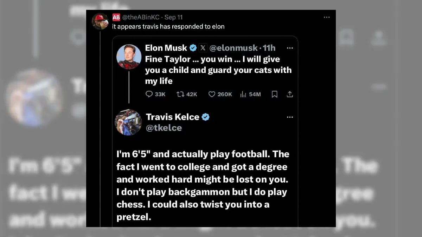This screenshot has width=422, height=237.
Task: Click the red AB badge beside @theABinKC
Action: coord(116,17)
